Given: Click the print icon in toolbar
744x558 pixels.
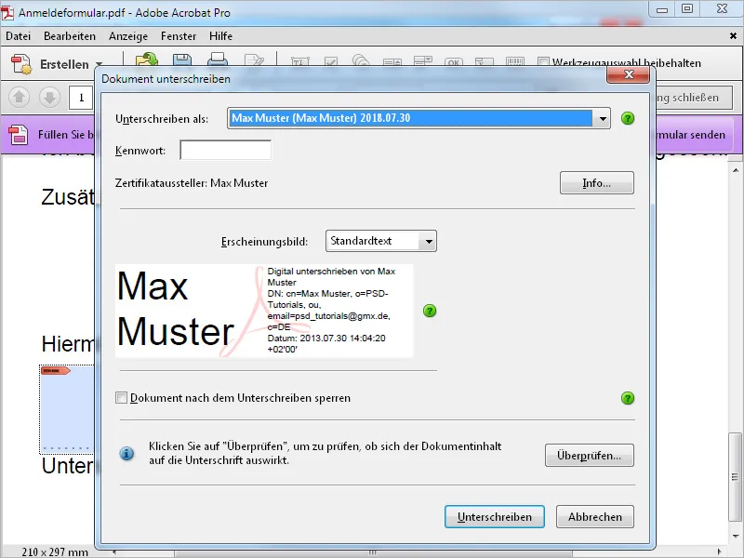Looking at the screenshot, I should [218, 60].
